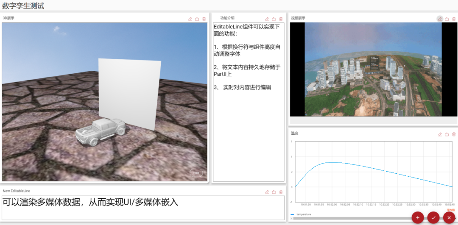Delete the 视频展示 panel
The height and width of the screenshot is (225, 458).
[x=454, y=19]
